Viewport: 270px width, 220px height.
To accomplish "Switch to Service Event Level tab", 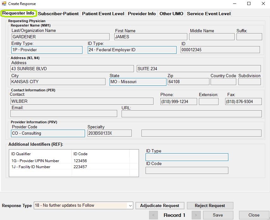I will click(x=209, y=14).
